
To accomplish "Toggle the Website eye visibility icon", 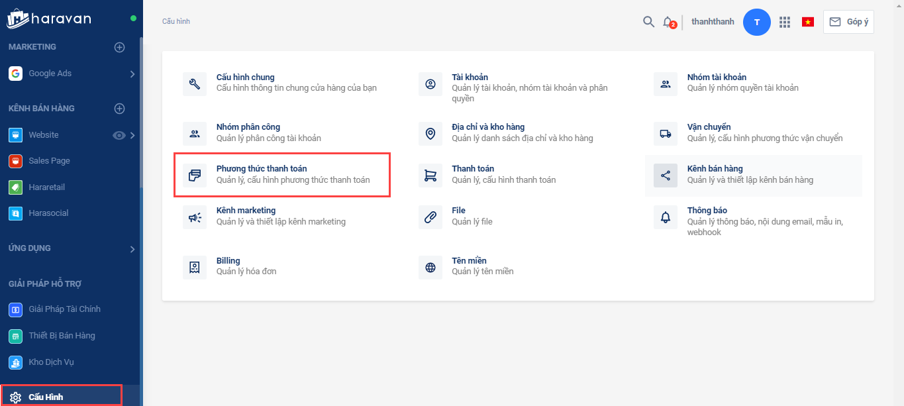I will click(x=119, y=135).
